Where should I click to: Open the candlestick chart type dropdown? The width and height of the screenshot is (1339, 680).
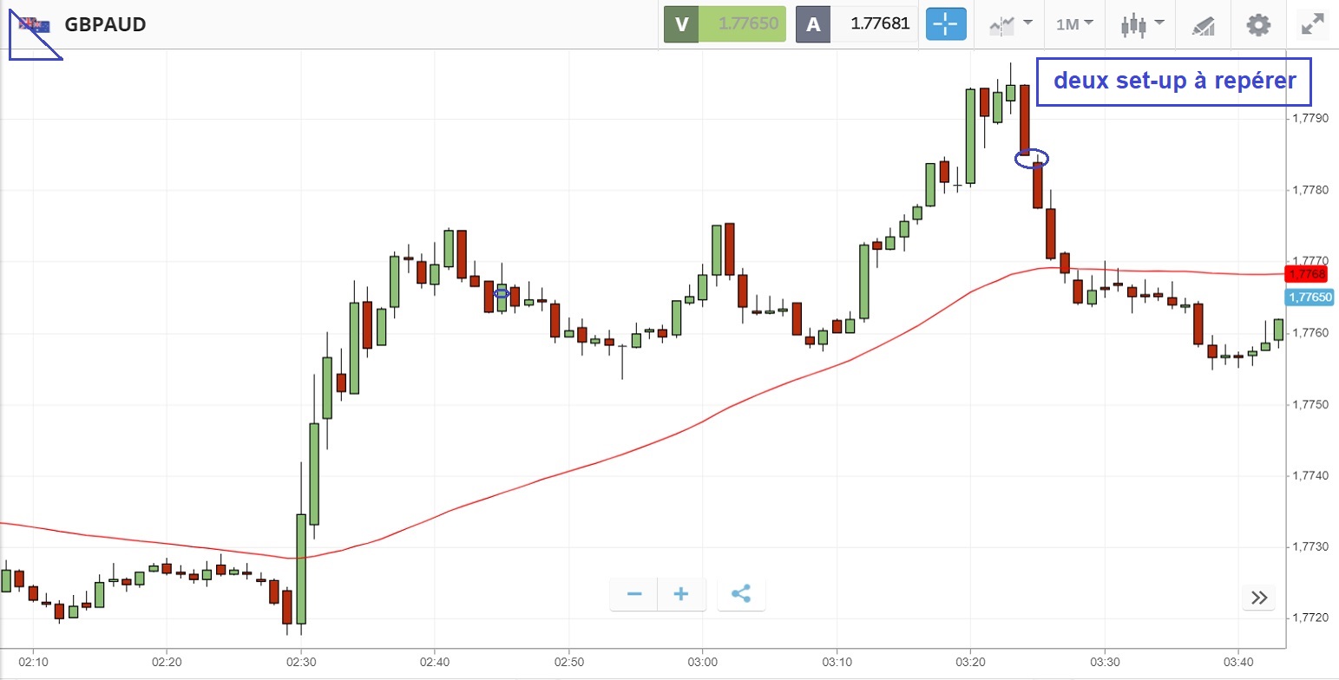(1140, 24)
